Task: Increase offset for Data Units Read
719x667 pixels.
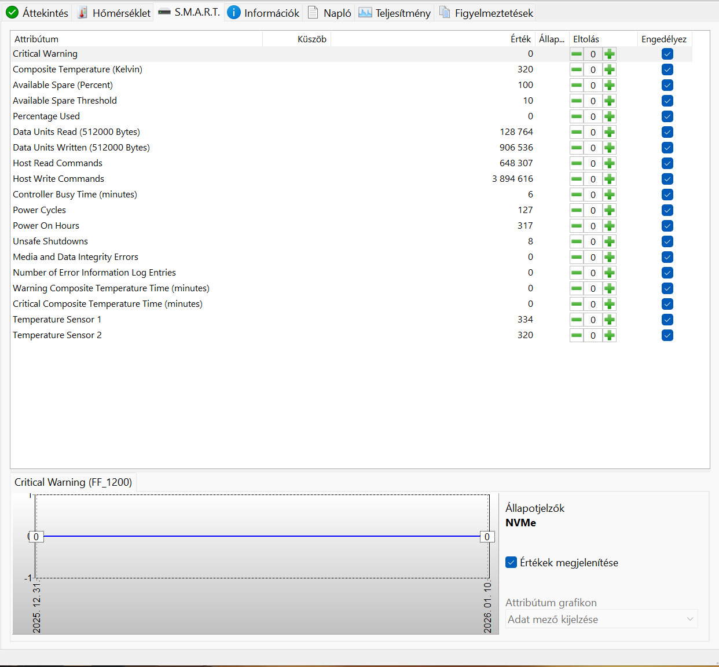Action: [609, 132]
